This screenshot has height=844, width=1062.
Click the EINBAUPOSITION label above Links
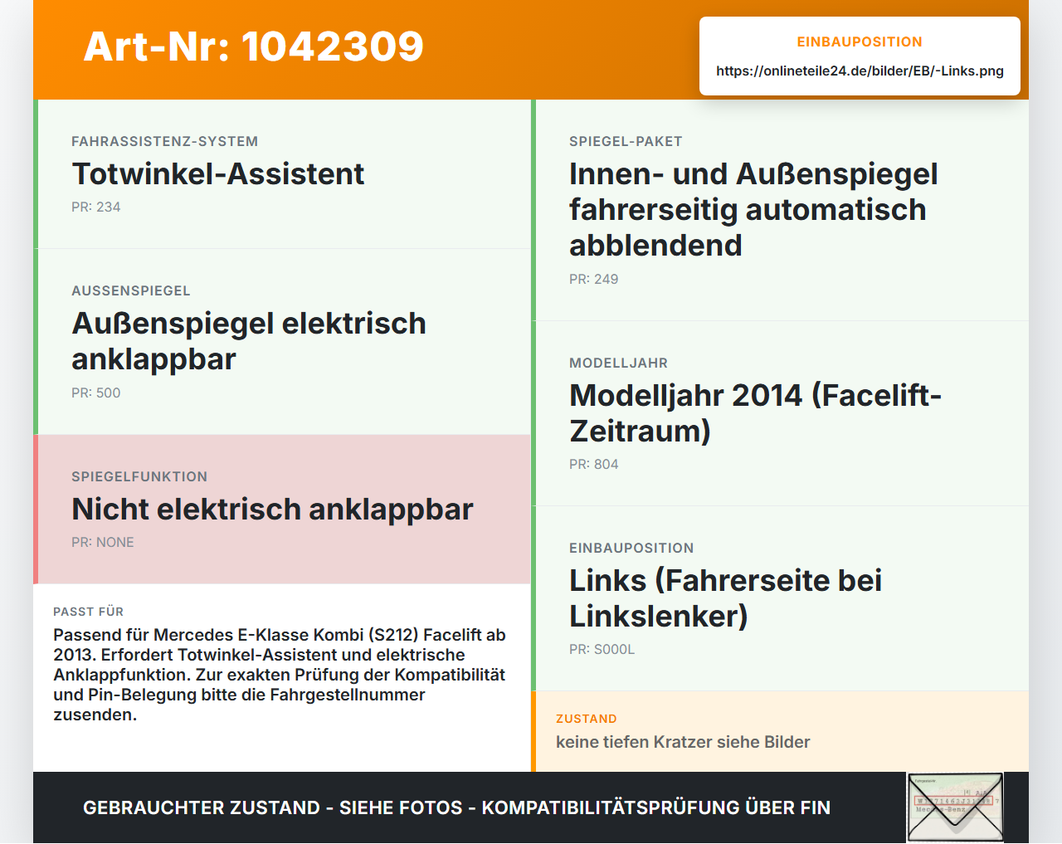631,548
